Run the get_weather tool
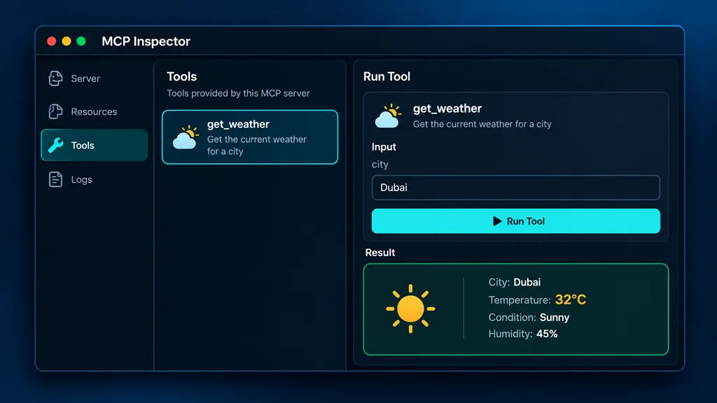717x403 pixels. tap(516, 221)
